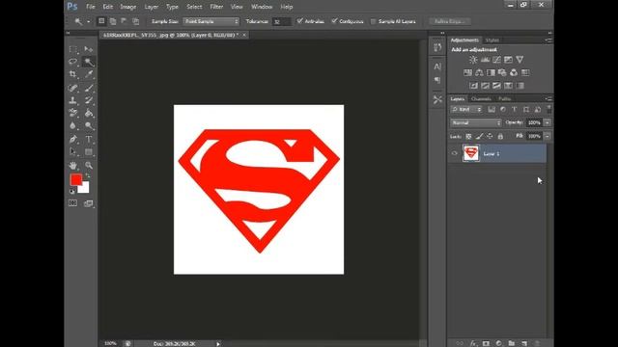The height and width of the screenshot is (347, 618).
Task: Select the Rectangle shape tool
Action: pyautogui.click(x=89, y=152)
